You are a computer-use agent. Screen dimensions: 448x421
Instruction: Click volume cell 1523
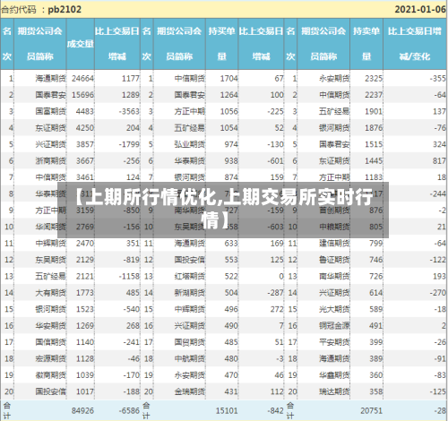pyautogui.click(x=85, y=309)
